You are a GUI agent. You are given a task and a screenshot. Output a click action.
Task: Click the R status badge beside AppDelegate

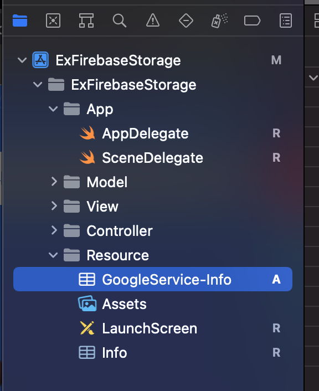[x=276, y=133]
